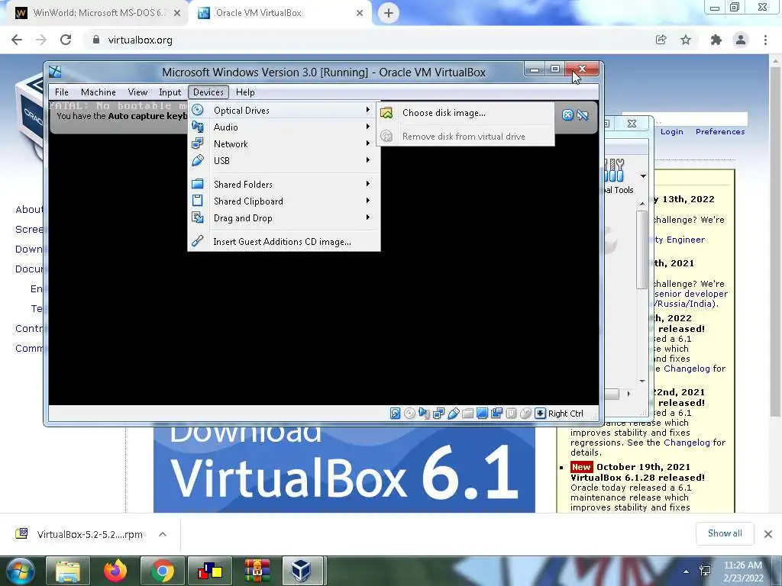
Task: Open the Windows Start menu
Action: point(21,571)
